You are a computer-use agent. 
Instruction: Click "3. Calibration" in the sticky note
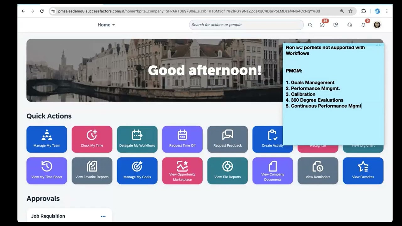(x=301, y=94)
